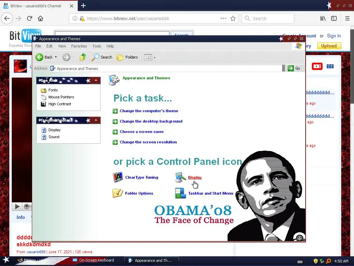Bookmark this page with star icon

(x=233, y=19)
